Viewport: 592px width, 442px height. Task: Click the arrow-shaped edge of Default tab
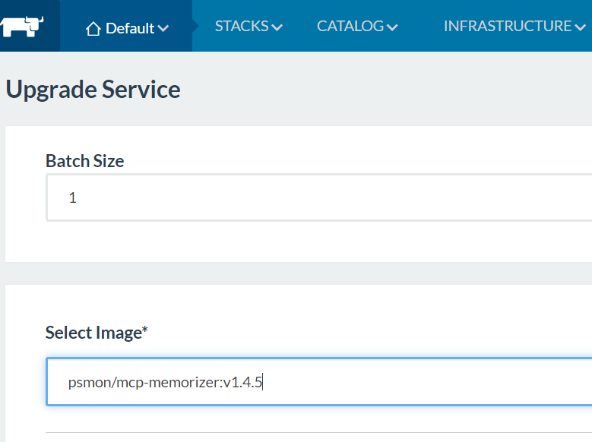click(195, 27)
